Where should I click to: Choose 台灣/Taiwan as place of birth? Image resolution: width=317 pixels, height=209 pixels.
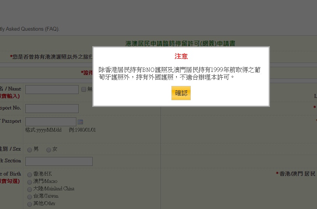(x=30, y=197)
